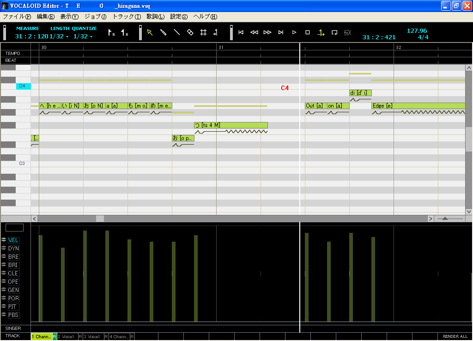Image resolution: width=473 pixels, height=341 pixels.
Task: Click the curve tool icon
Action: (x=215, y=32)
